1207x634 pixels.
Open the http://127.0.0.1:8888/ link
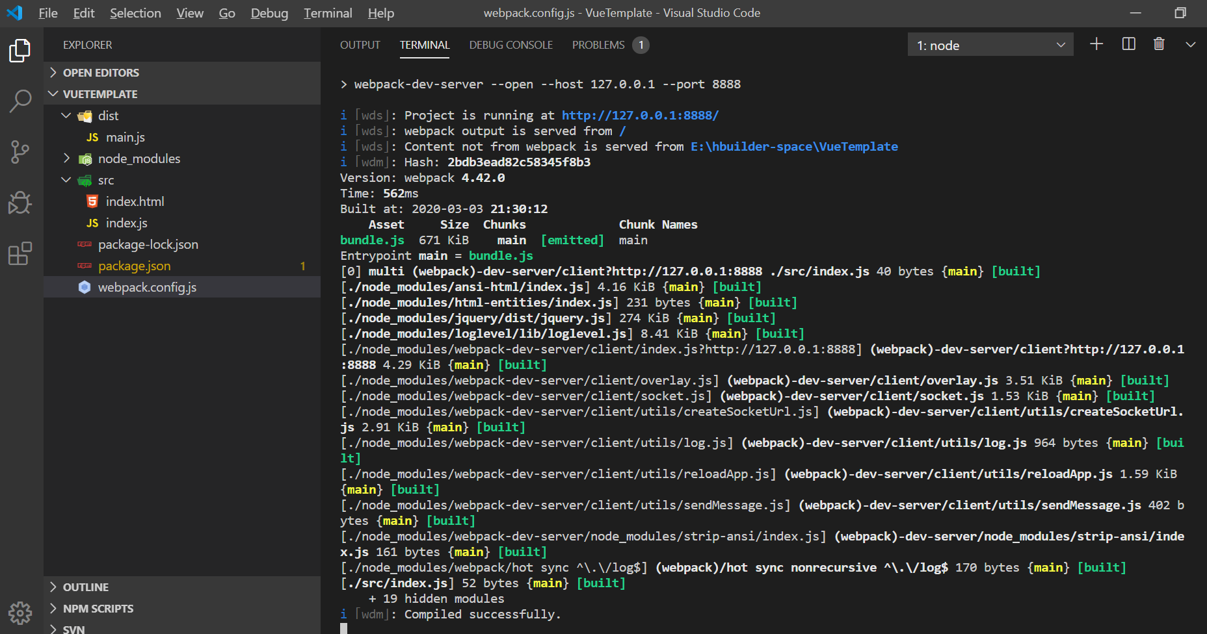(x=640, y=115)
